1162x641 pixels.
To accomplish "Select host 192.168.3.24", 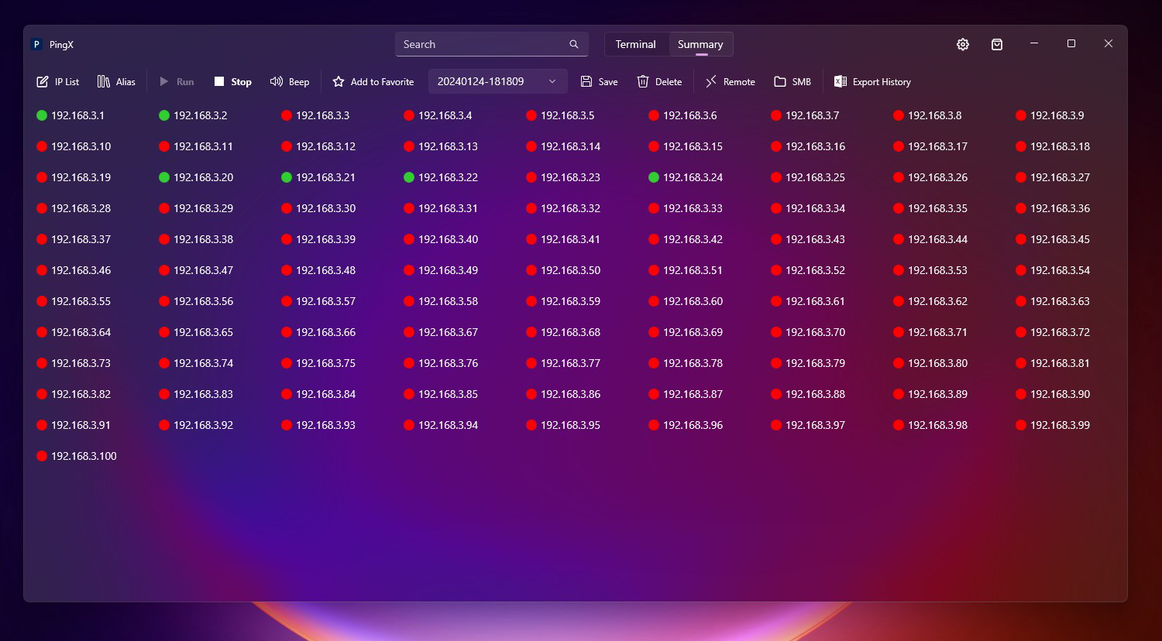I will coord(686,177).
